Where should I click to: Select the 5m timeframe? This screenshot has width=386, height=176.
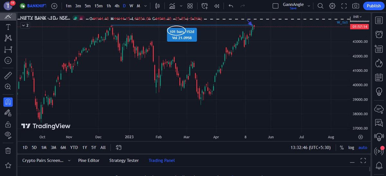pyautogui.click(x=88, y=6)
